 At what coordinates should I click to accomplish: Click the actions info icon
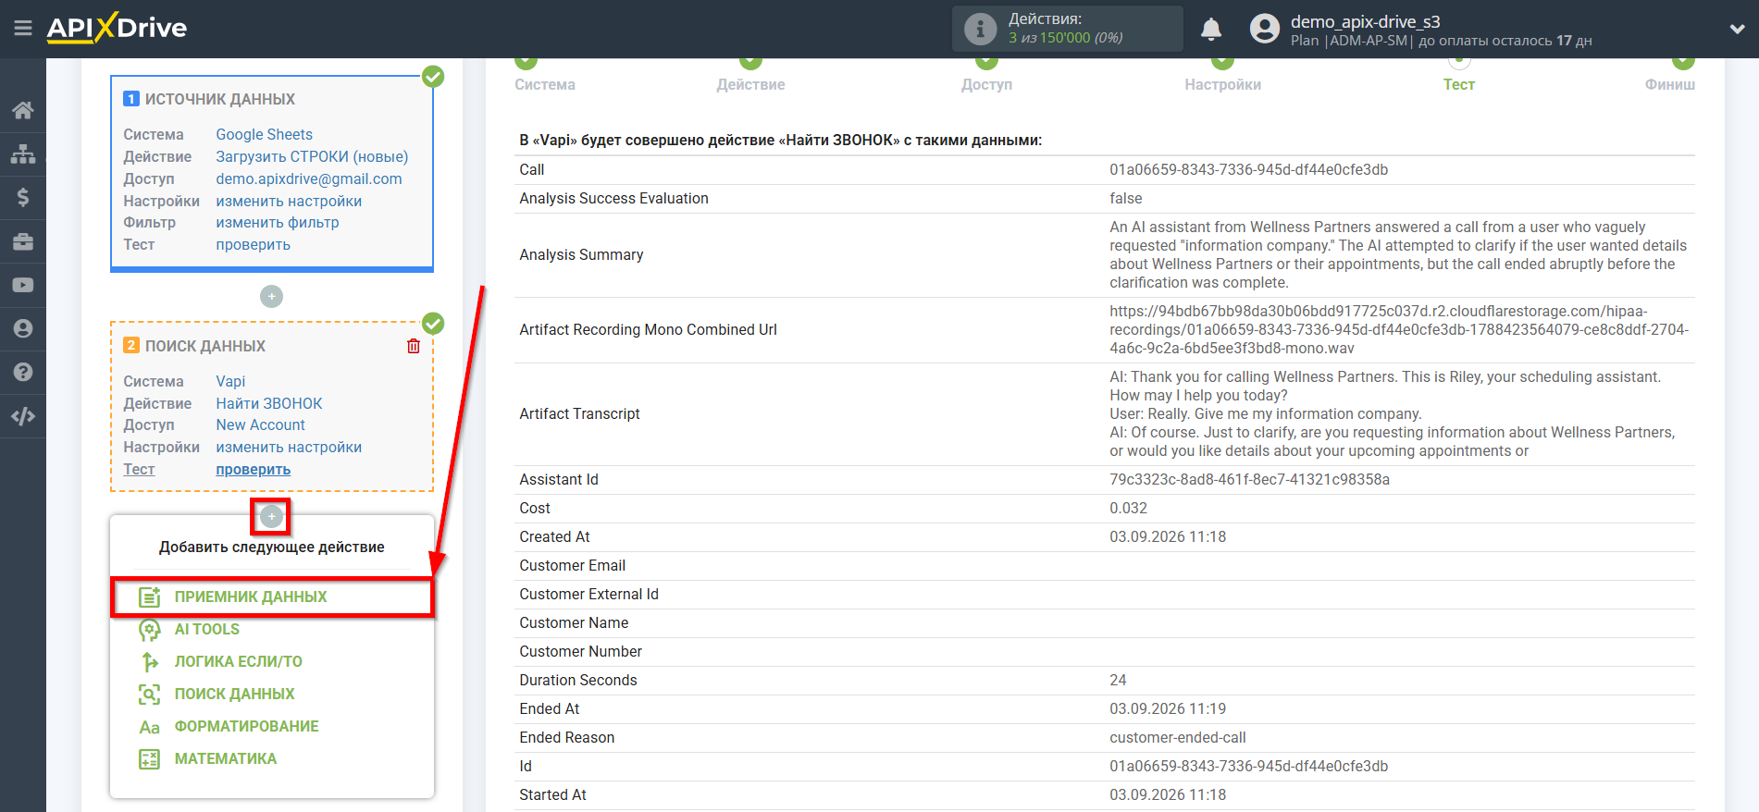coord(980,29)
